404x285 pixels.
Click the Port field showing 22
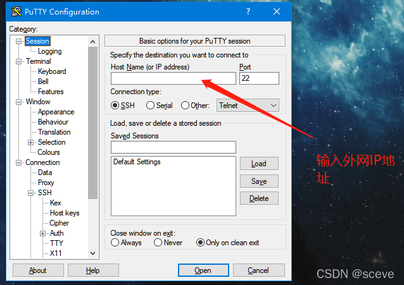(259, 78)
